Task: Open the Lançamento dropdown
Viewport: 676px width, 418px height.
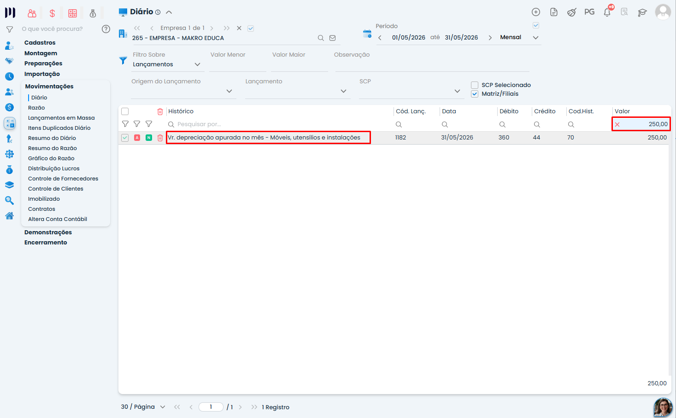Action: point(297,91)
